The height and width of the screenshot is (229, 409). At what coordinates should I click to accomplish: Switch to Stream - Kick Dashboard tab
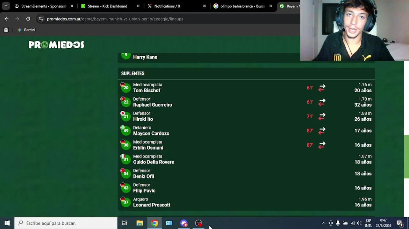107,6
